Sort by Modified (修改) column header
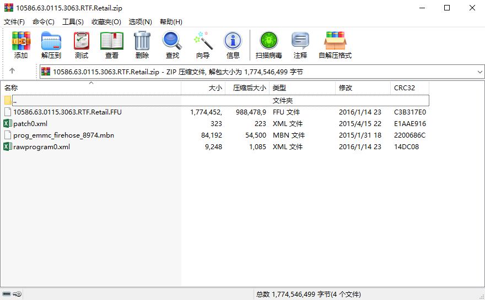The height and width of the screenshot is (300, 485). (363, 88)
